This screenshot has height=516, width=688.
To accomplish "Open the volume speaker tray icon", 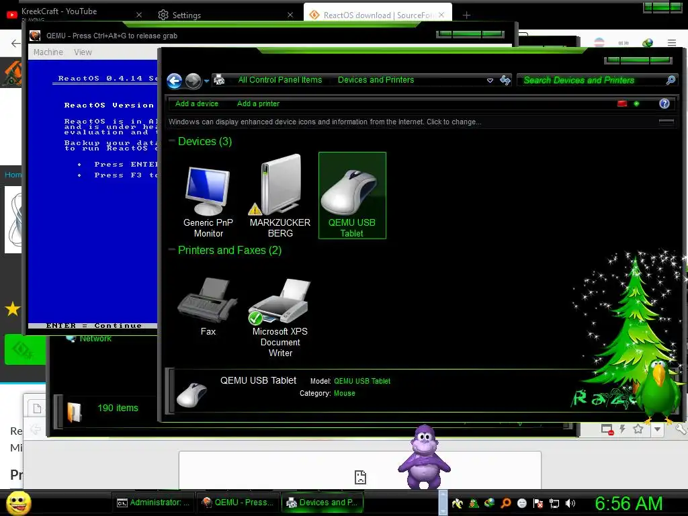I will [x=570, y=503].
